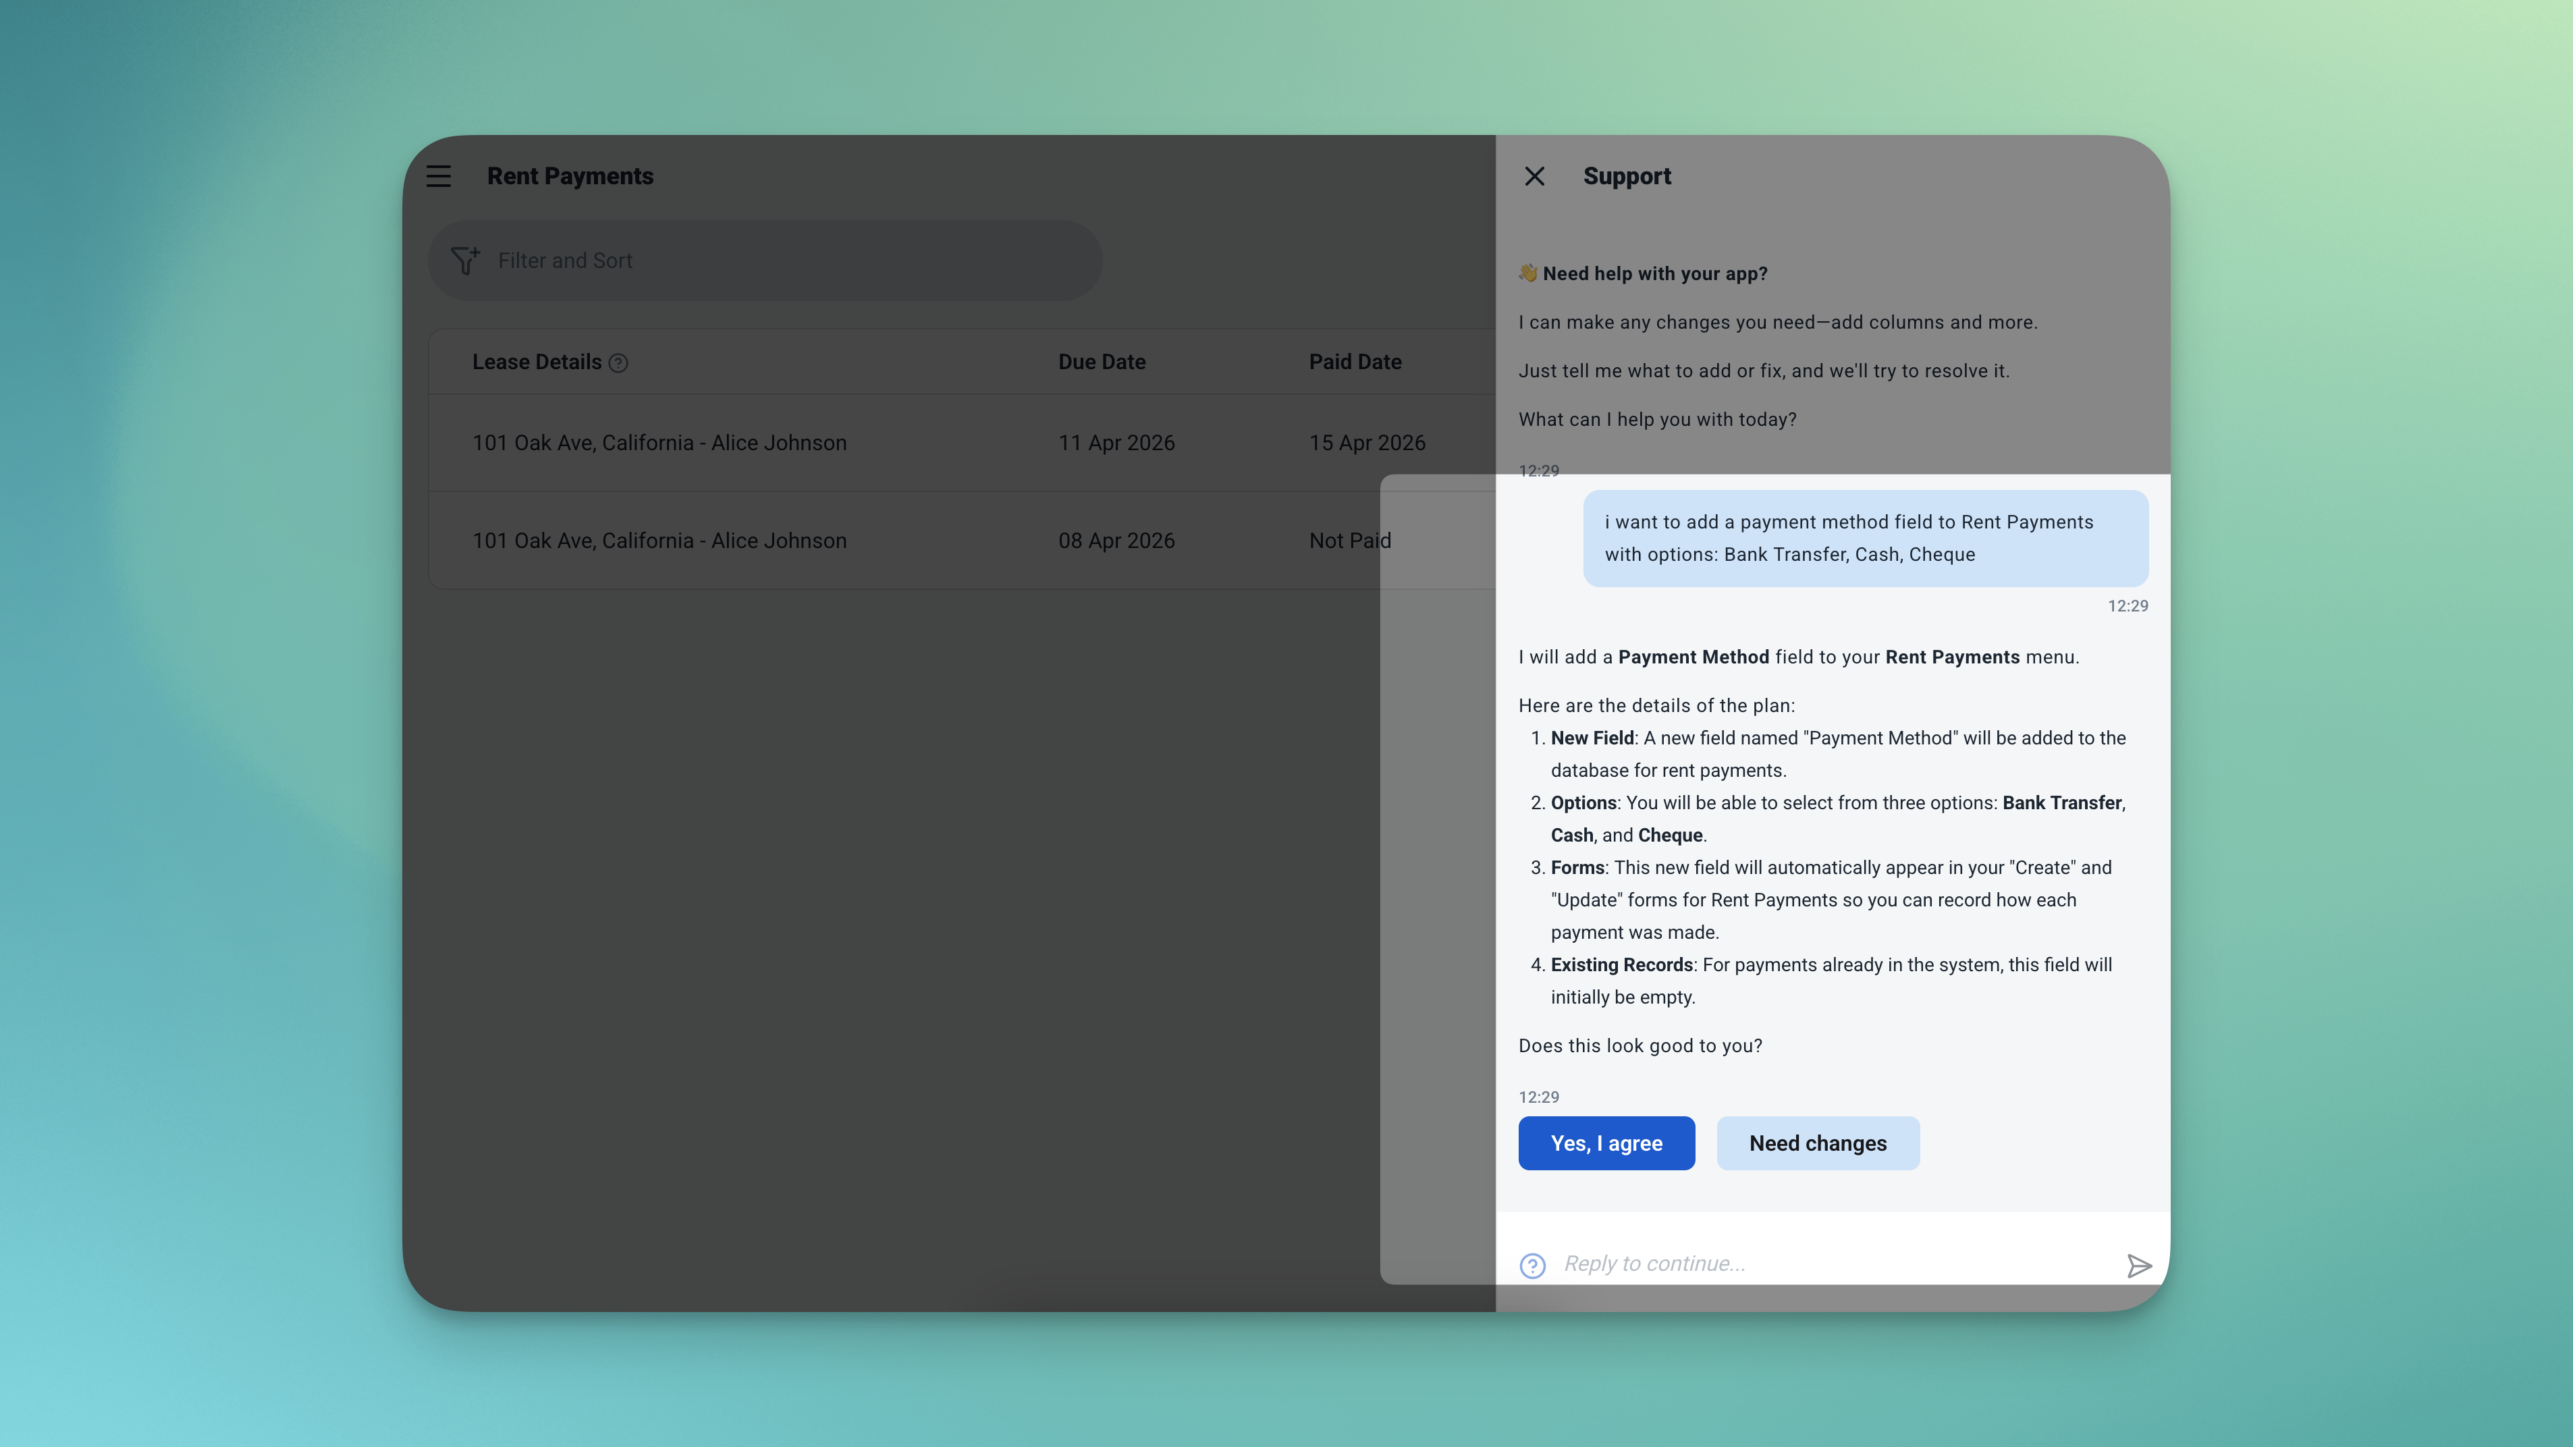Screen dimensions: 2573x1447
Task: Click the Lease Details help icon
Action: pos(618,364)
